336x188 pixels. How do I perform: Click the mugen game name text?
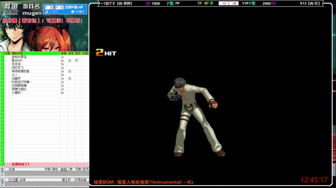[x=32, y=13]
